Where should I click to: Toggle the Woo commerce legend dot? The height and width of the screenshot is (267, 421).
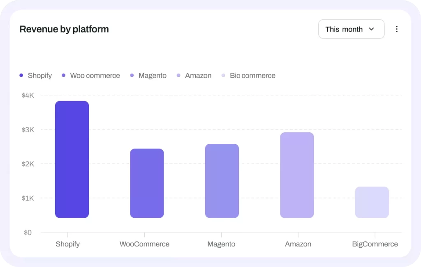(63, 76)
